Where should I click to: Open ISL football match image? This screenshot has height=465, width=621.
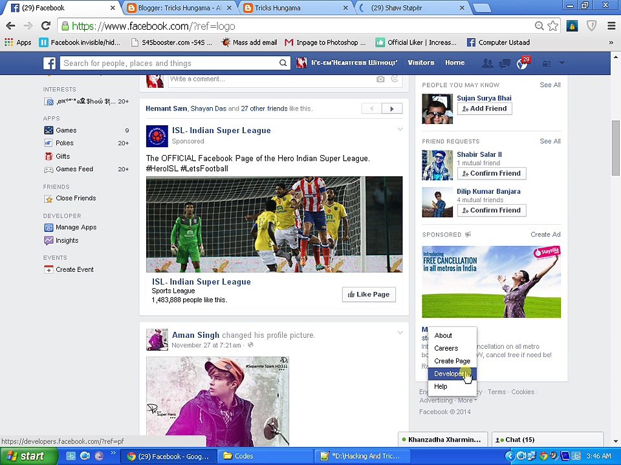click(274, 224)
